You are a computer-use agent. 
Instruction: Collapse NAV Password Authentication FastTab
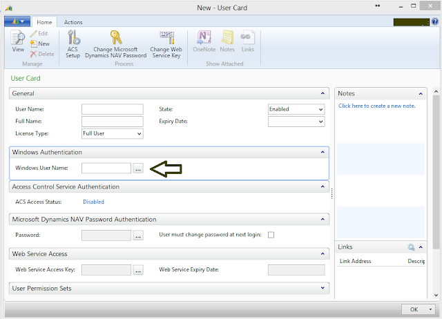323,220
